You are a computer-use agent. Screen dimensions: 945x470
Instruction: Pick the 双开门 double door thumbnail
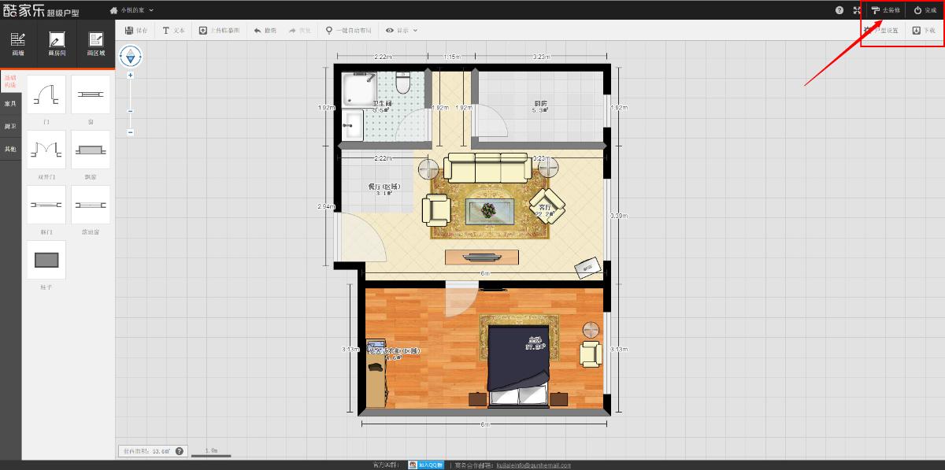(x=46, y=150)
